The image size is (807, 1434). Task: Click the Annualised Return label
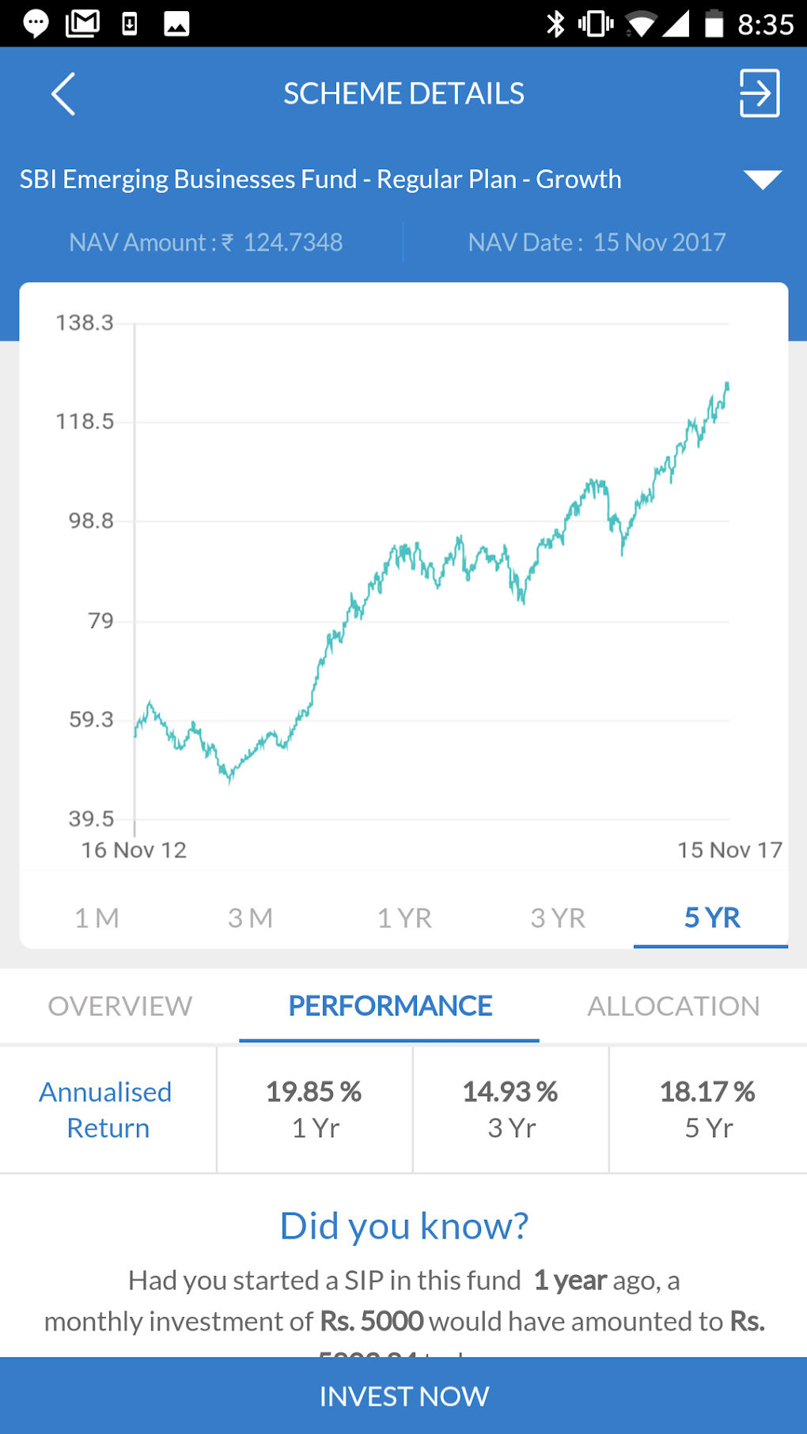106,1109
